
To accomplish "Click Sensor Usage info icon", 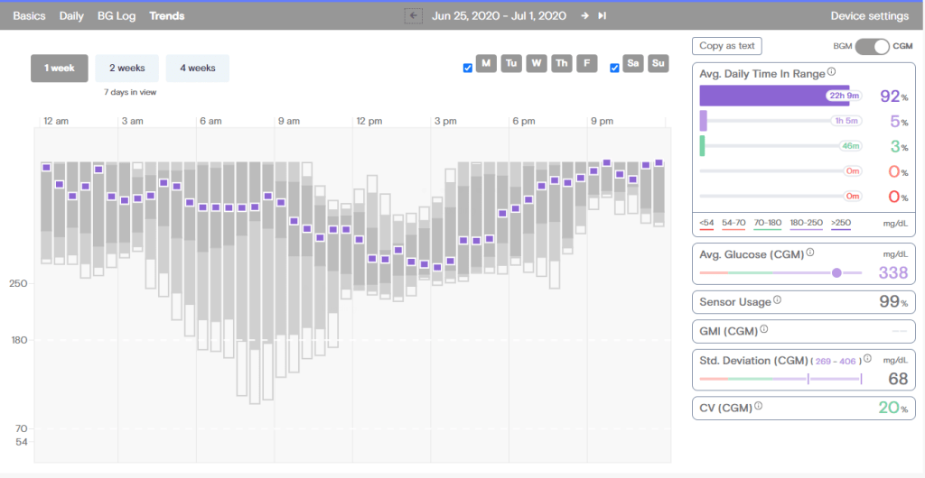I will tap(777, 301).
